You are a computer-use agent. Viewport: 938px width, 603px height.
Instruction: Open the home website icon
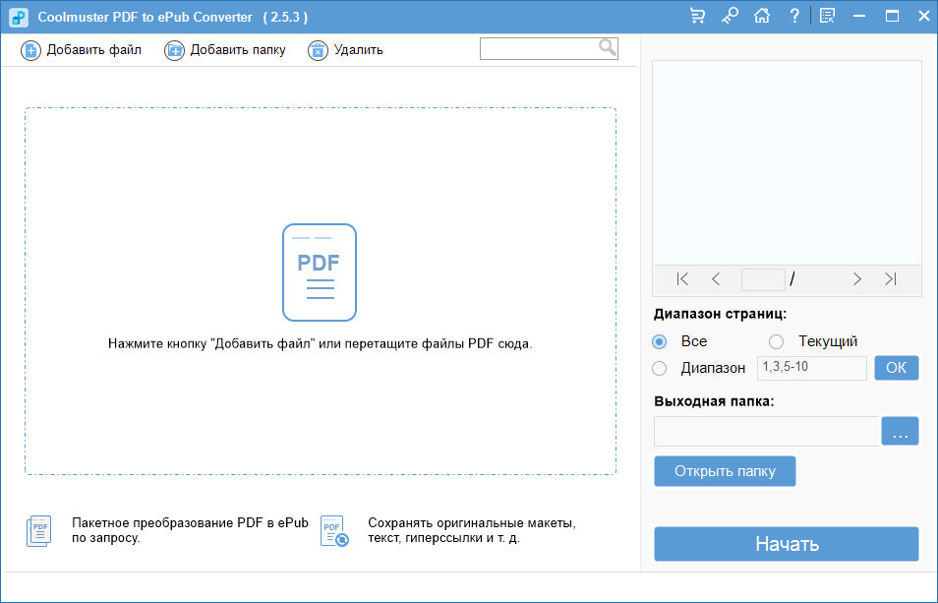[x=760, y=16]
